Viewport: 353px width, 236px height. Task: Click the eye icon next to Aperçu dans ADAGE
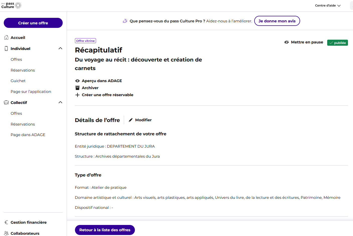77,81
